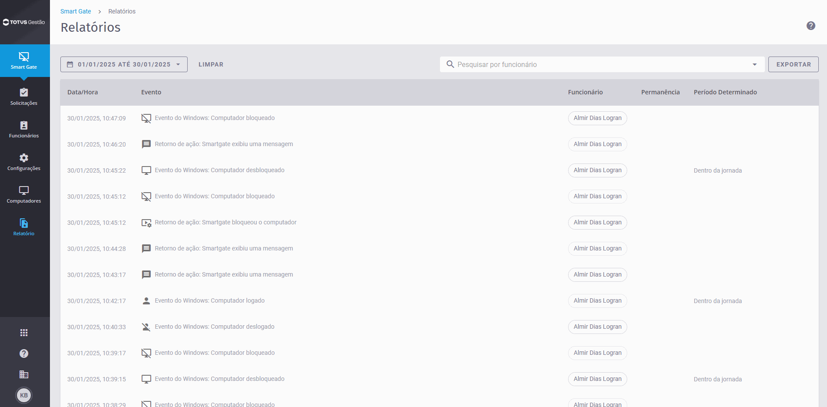Click the Funcionário column header

click(585, 92)
